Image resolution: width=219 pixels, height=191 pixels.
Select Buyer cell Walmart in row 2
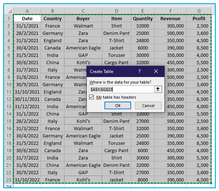pos(83,26)
